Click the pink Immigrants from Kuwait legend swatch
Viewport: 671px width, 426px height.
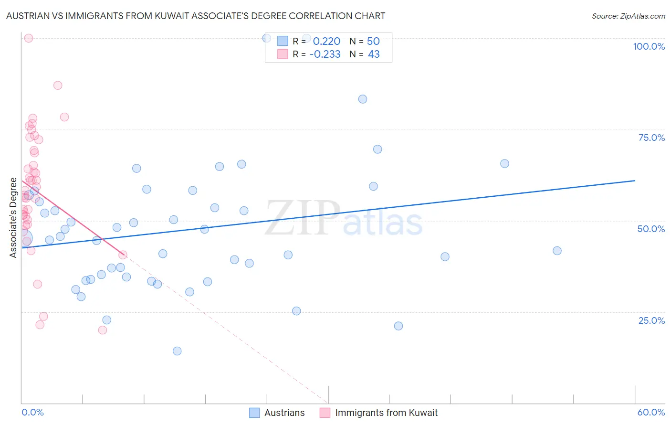325,413
